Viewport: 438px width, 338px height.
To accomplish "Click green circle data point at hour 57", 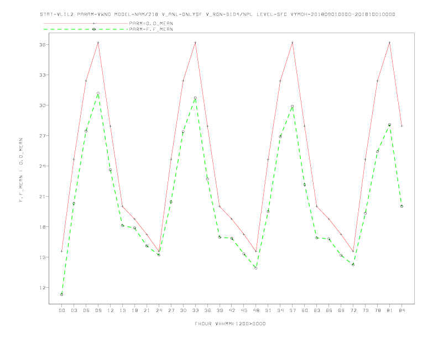I will pos(293,106).
